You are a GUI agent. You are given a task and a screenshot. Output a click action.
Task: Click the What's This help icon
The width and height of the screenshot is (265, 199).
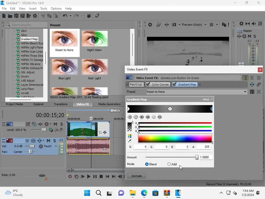97,16
